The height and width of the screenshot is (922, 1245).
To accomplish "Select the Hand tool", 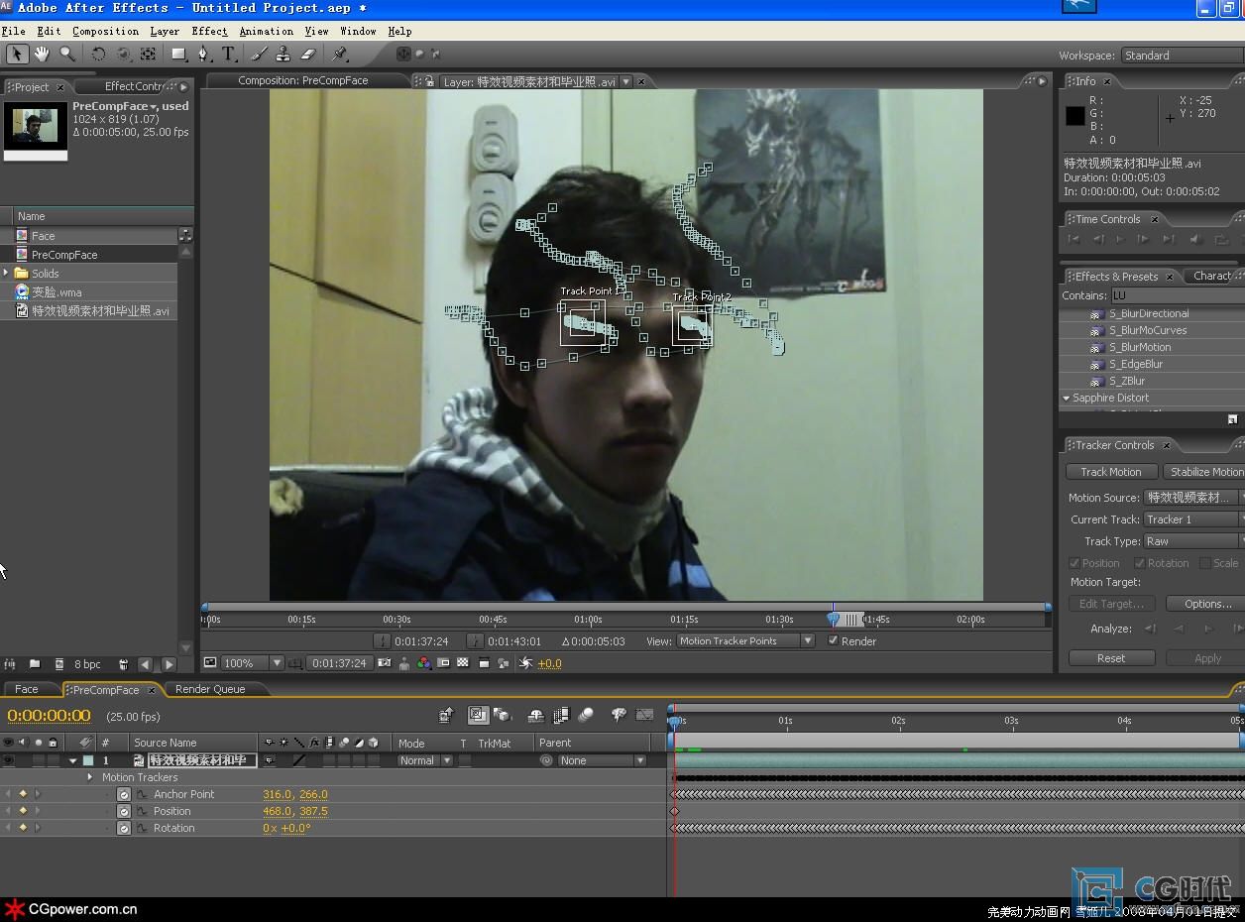I will point(43,54).
